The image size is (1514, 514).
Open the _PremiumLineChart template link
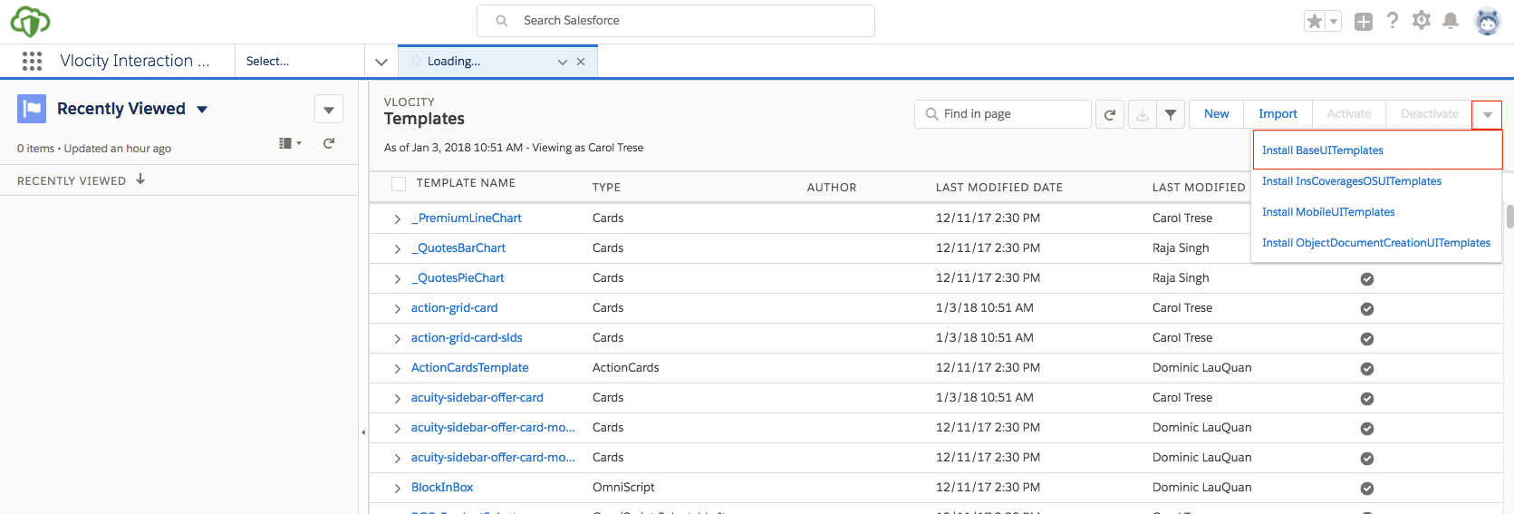tap(467, 218)
